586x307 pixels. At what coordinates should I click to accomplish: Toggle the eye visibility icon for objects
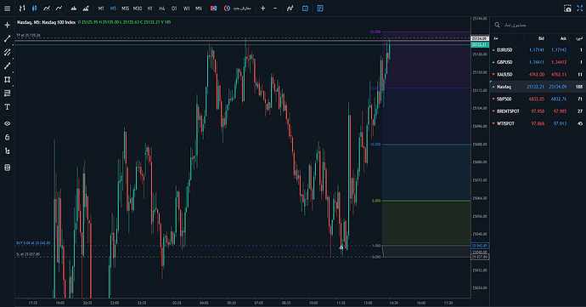point(7,123)
